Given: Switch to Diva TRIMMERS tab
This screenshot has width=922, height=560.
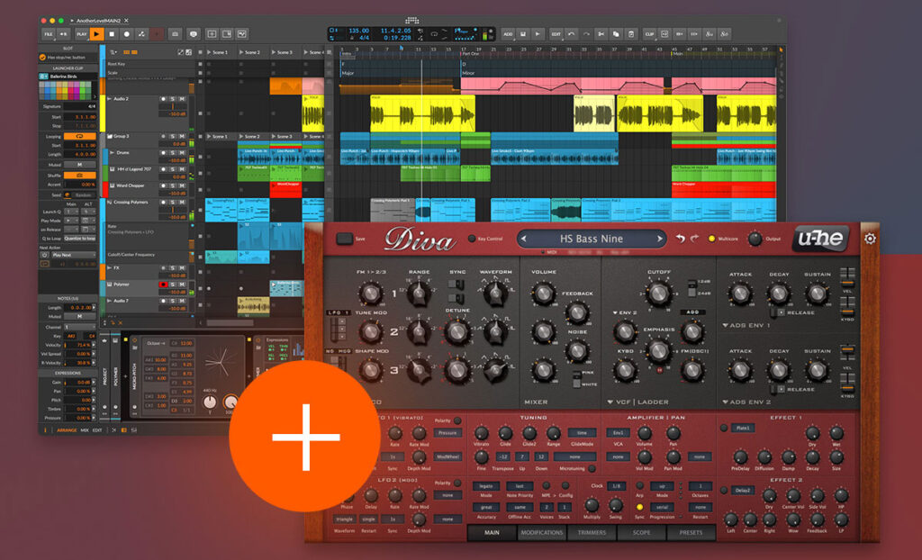Looking at the screenshot, I should tap(592, 532).
